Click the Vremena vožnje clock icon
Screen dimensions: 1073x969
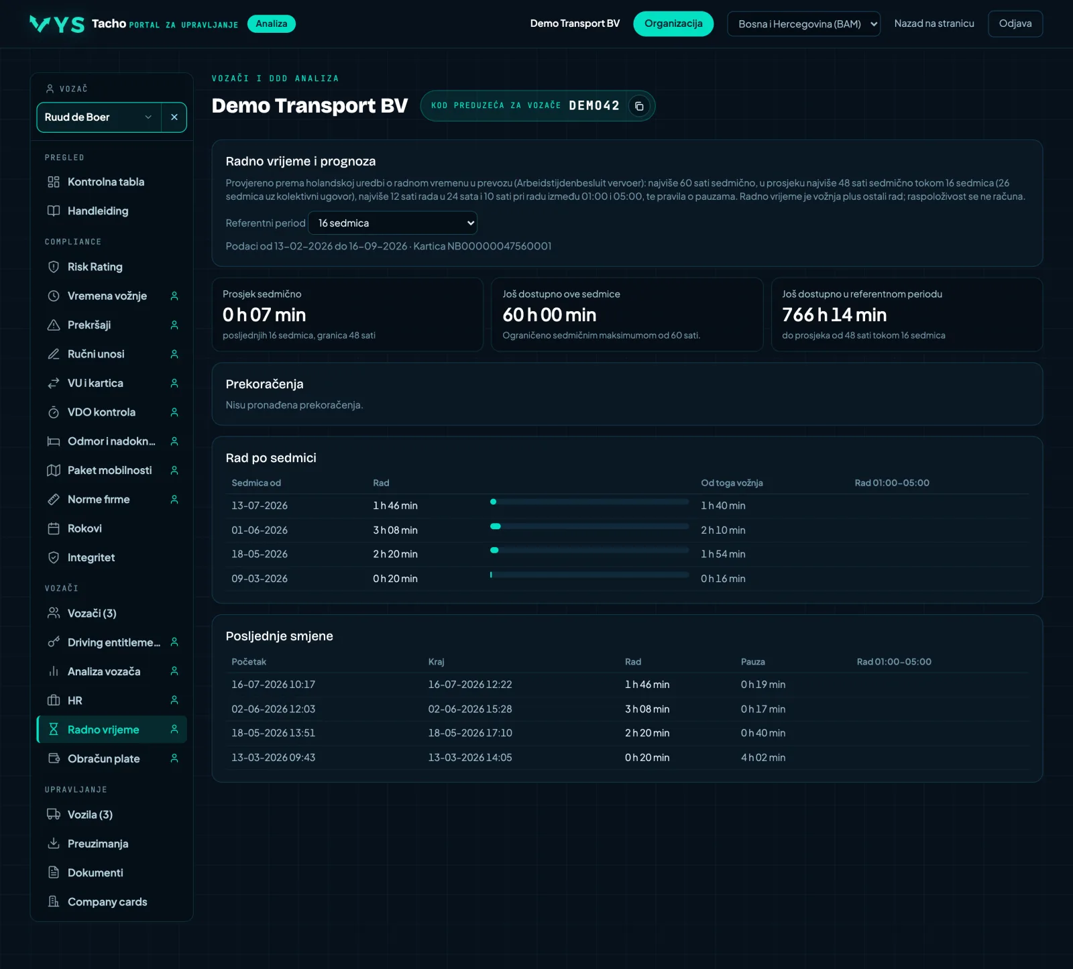tap(54, 296)
